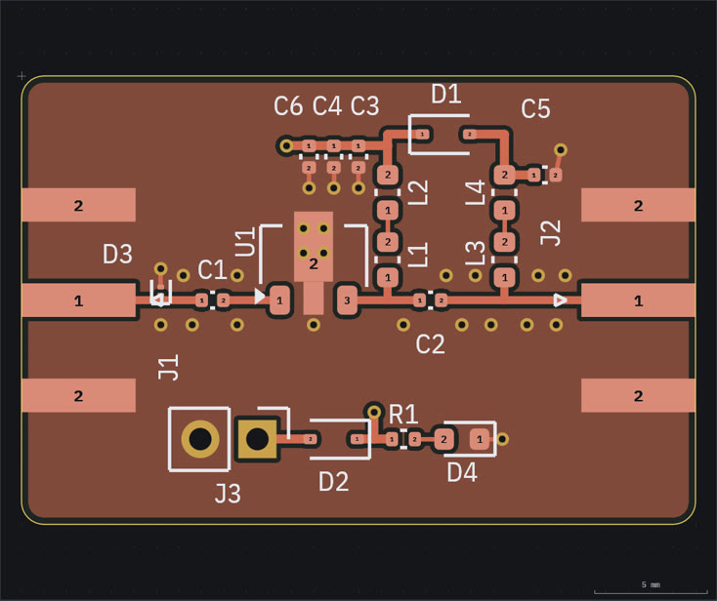Select C2 pad 1
Viewport: 717px width, 601px height.
(x=419, y=300)
